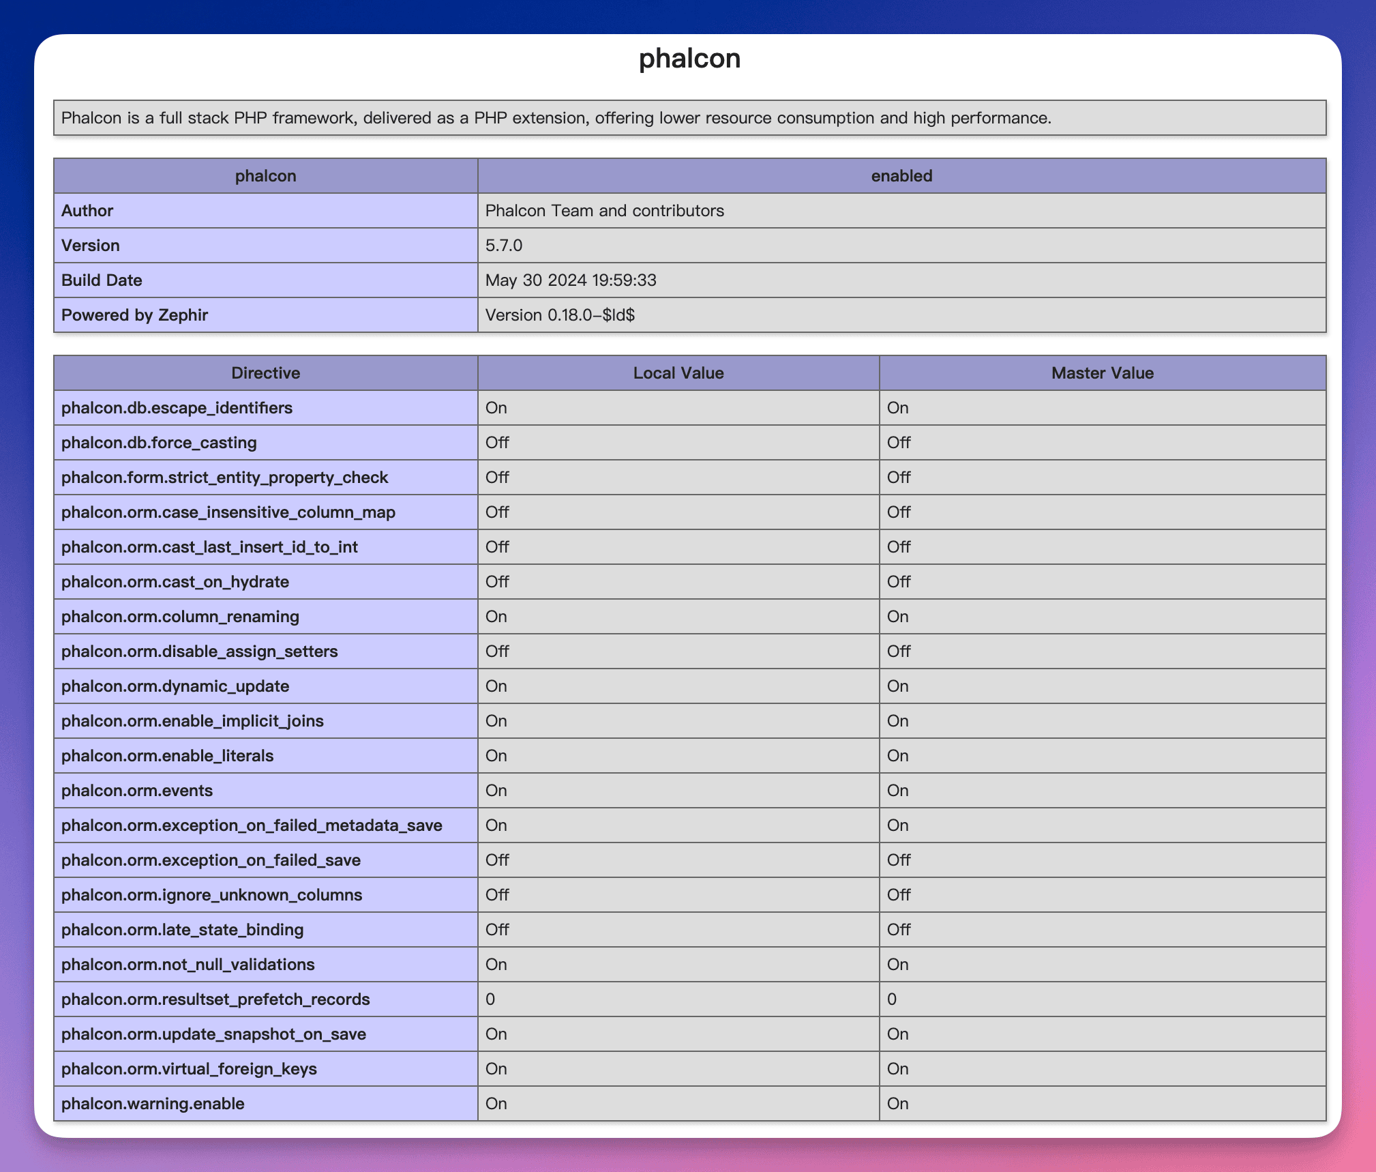The width and height of the screenshot is (1376, 1172).
Task: Select phalcon.orm.disable_assign_setters directive
Action: [200, 651]
